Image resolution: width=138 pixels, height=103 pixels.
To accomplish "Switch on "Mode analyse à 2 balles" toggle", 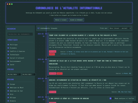I will click(x=111, y=98).
